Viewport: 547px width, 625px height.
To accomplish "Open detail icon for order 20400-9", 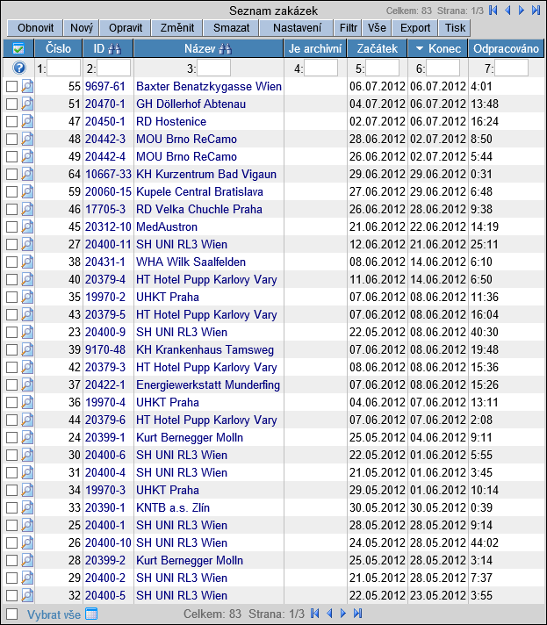I will point(27,332).
